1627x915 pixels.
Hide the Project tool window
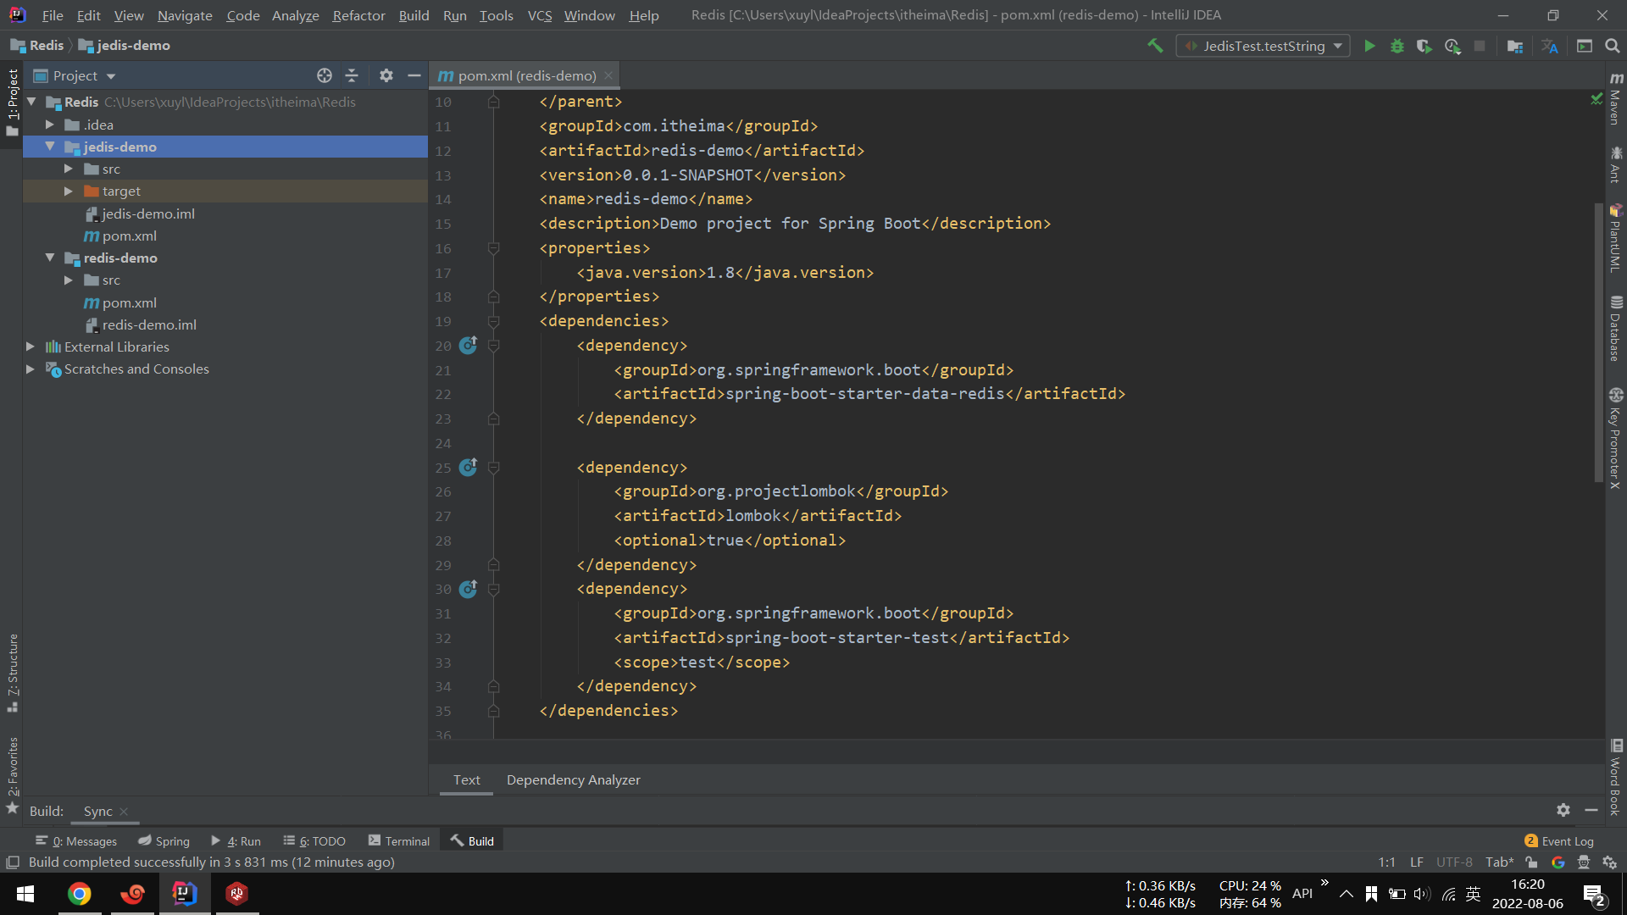tap(414, 75)
